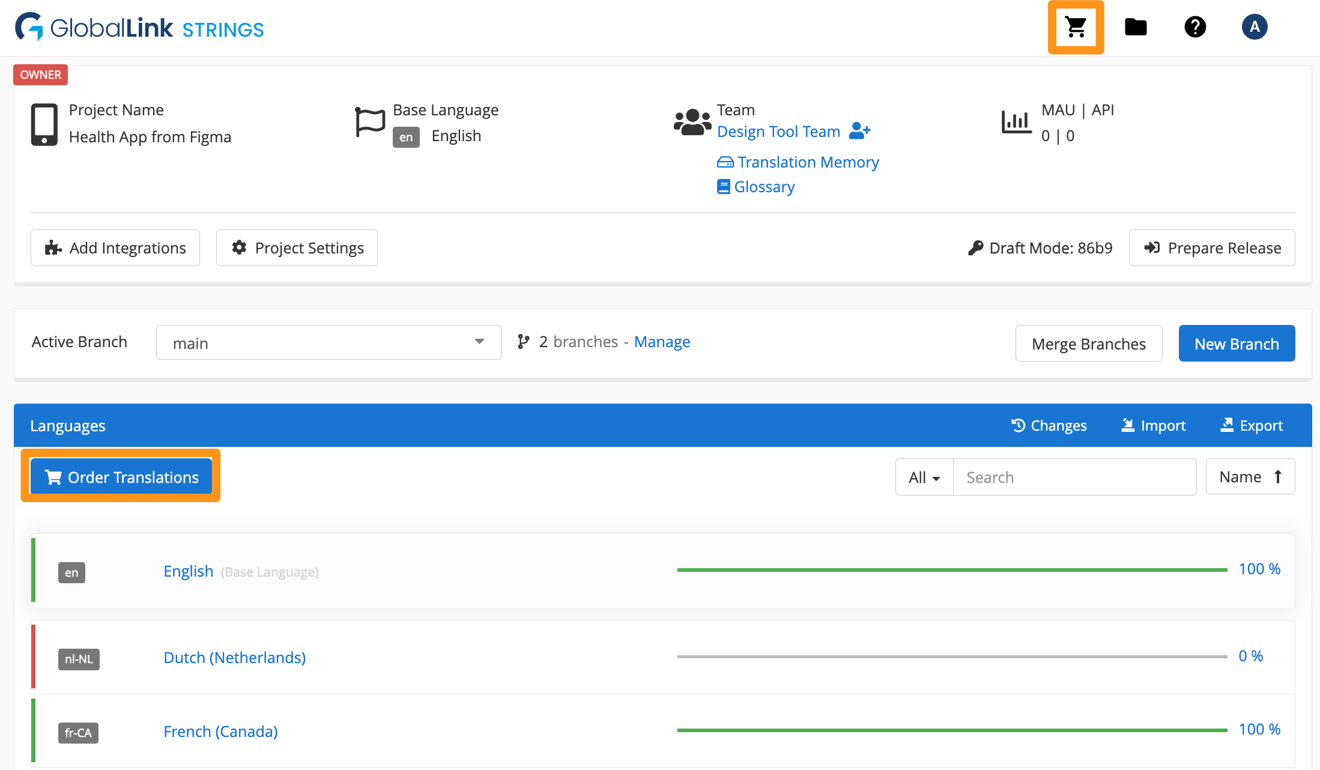Click the Draft Mode key icon
The image size is (1320, 770).
[x=975, y=248]
